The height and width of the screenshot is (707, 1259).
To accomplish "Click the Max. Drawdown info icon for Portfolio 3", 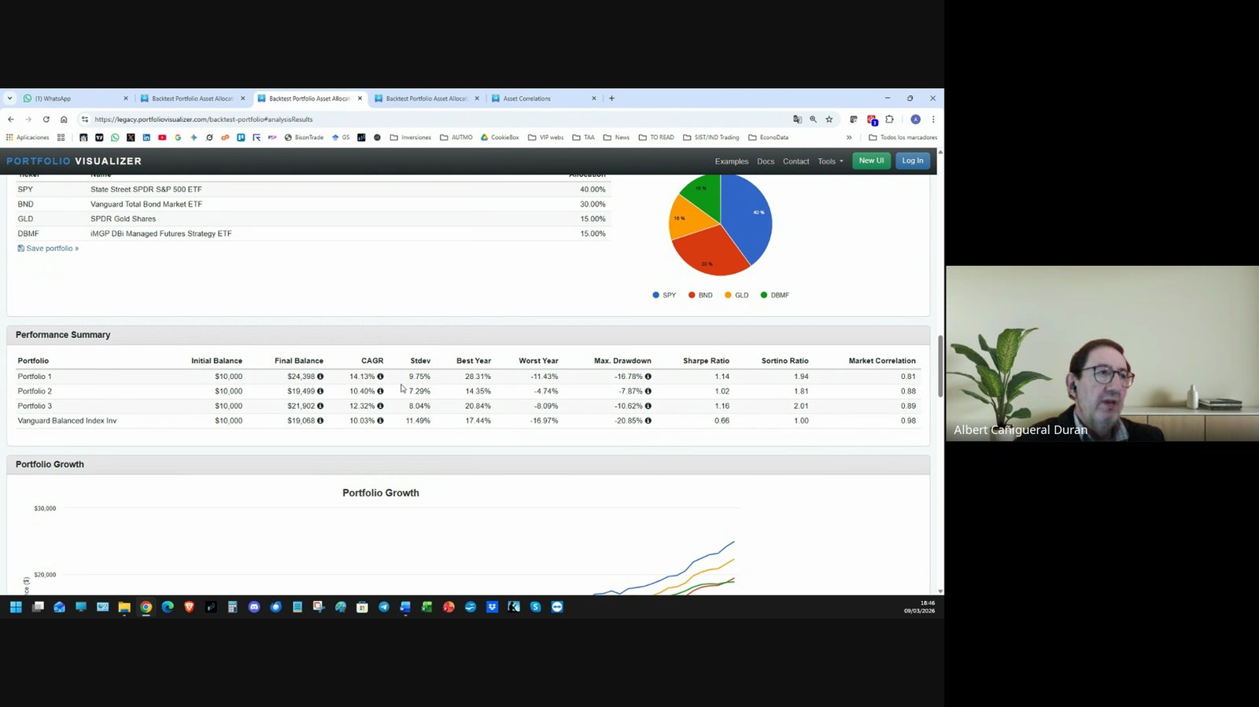I will click(x=648, y=407).
